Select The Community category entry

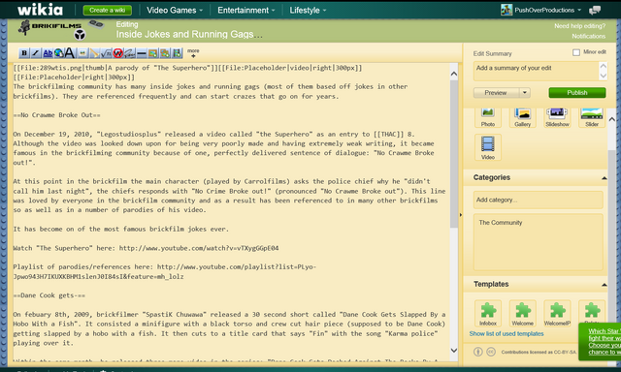tap(501, 223)
